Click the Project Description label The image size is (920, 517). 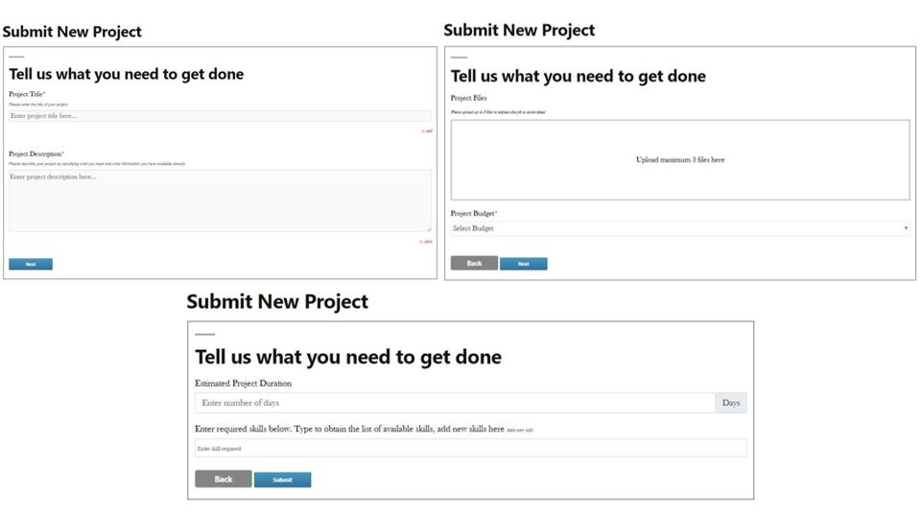[36, 153]
